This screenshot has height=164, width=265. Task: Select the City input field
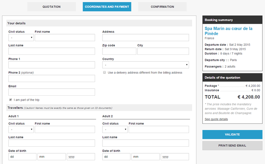(163, 51)
